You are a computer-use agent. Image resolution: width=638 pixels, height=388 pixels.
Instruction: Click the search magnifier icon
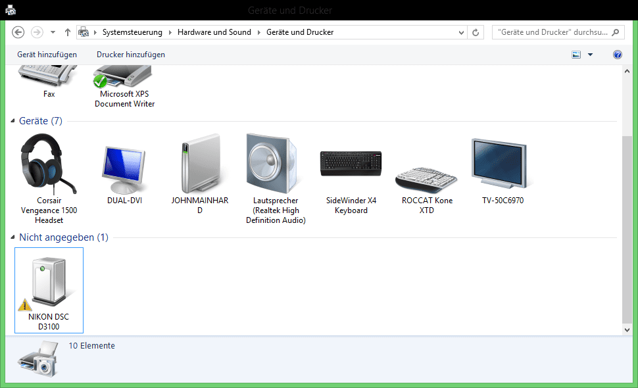[x=616, y=32]
